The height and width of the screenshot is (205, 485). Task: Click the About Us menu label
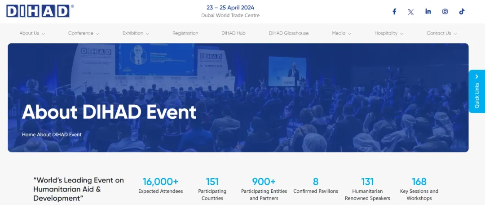coord(29,33)
